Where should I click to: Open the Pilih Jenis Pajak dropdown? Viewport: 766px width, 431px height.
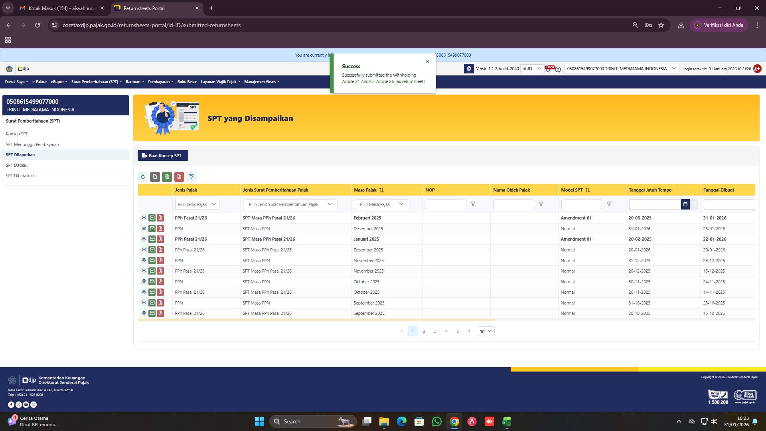tap(197, 204)
